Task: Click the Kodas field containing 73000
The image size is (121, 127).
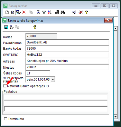Action: point(42,36)
